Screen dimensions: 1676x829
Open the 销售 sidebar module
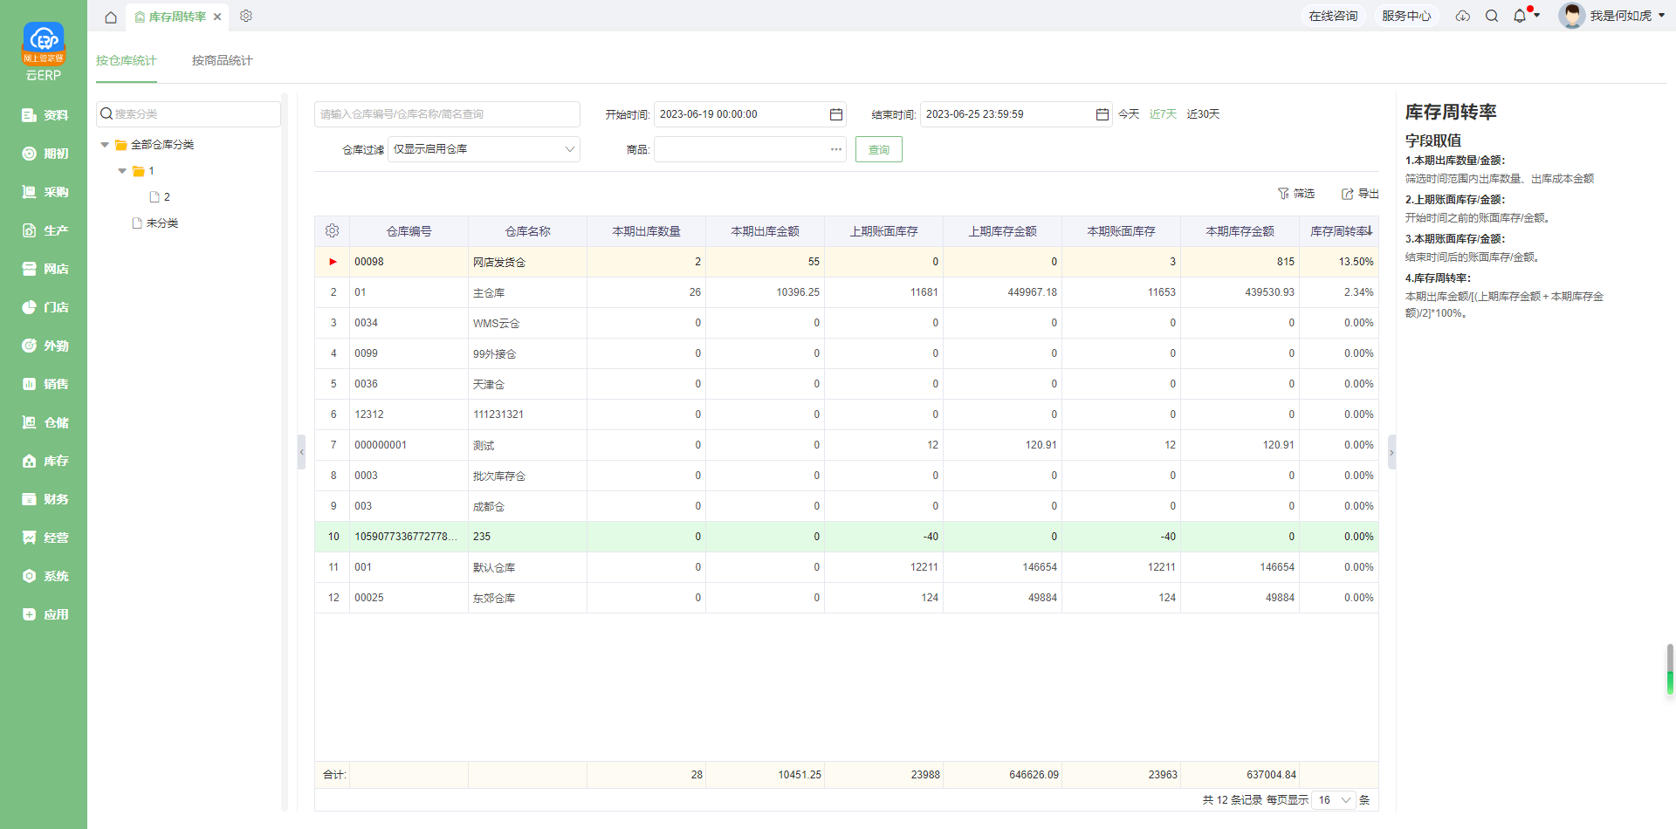click(44, 384)
